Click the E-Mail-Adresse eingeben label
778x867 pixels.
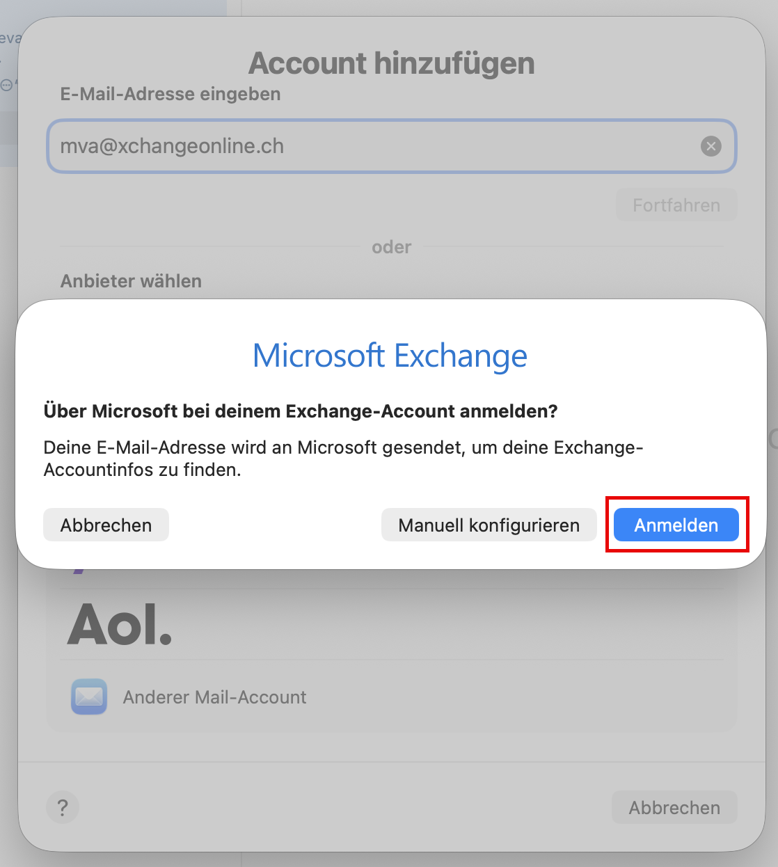pyautogui.click(x=170, y=94)
